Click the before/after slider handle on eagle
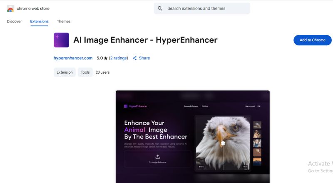This screenshot has width=333, height=183. pyautogui.click(x=223, y=143)
